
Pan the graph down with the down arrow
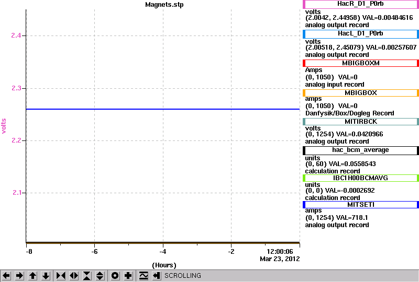46,276
